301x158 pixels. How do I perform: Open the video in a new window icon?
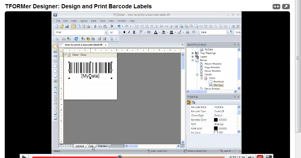(x=286, y=7)
